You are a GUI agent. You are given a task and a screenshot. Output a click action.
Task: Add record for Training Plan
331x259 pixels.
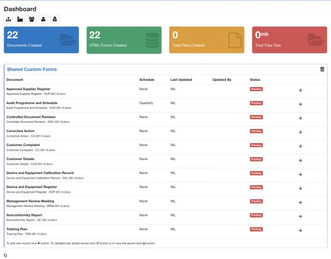tap(300, 230)
